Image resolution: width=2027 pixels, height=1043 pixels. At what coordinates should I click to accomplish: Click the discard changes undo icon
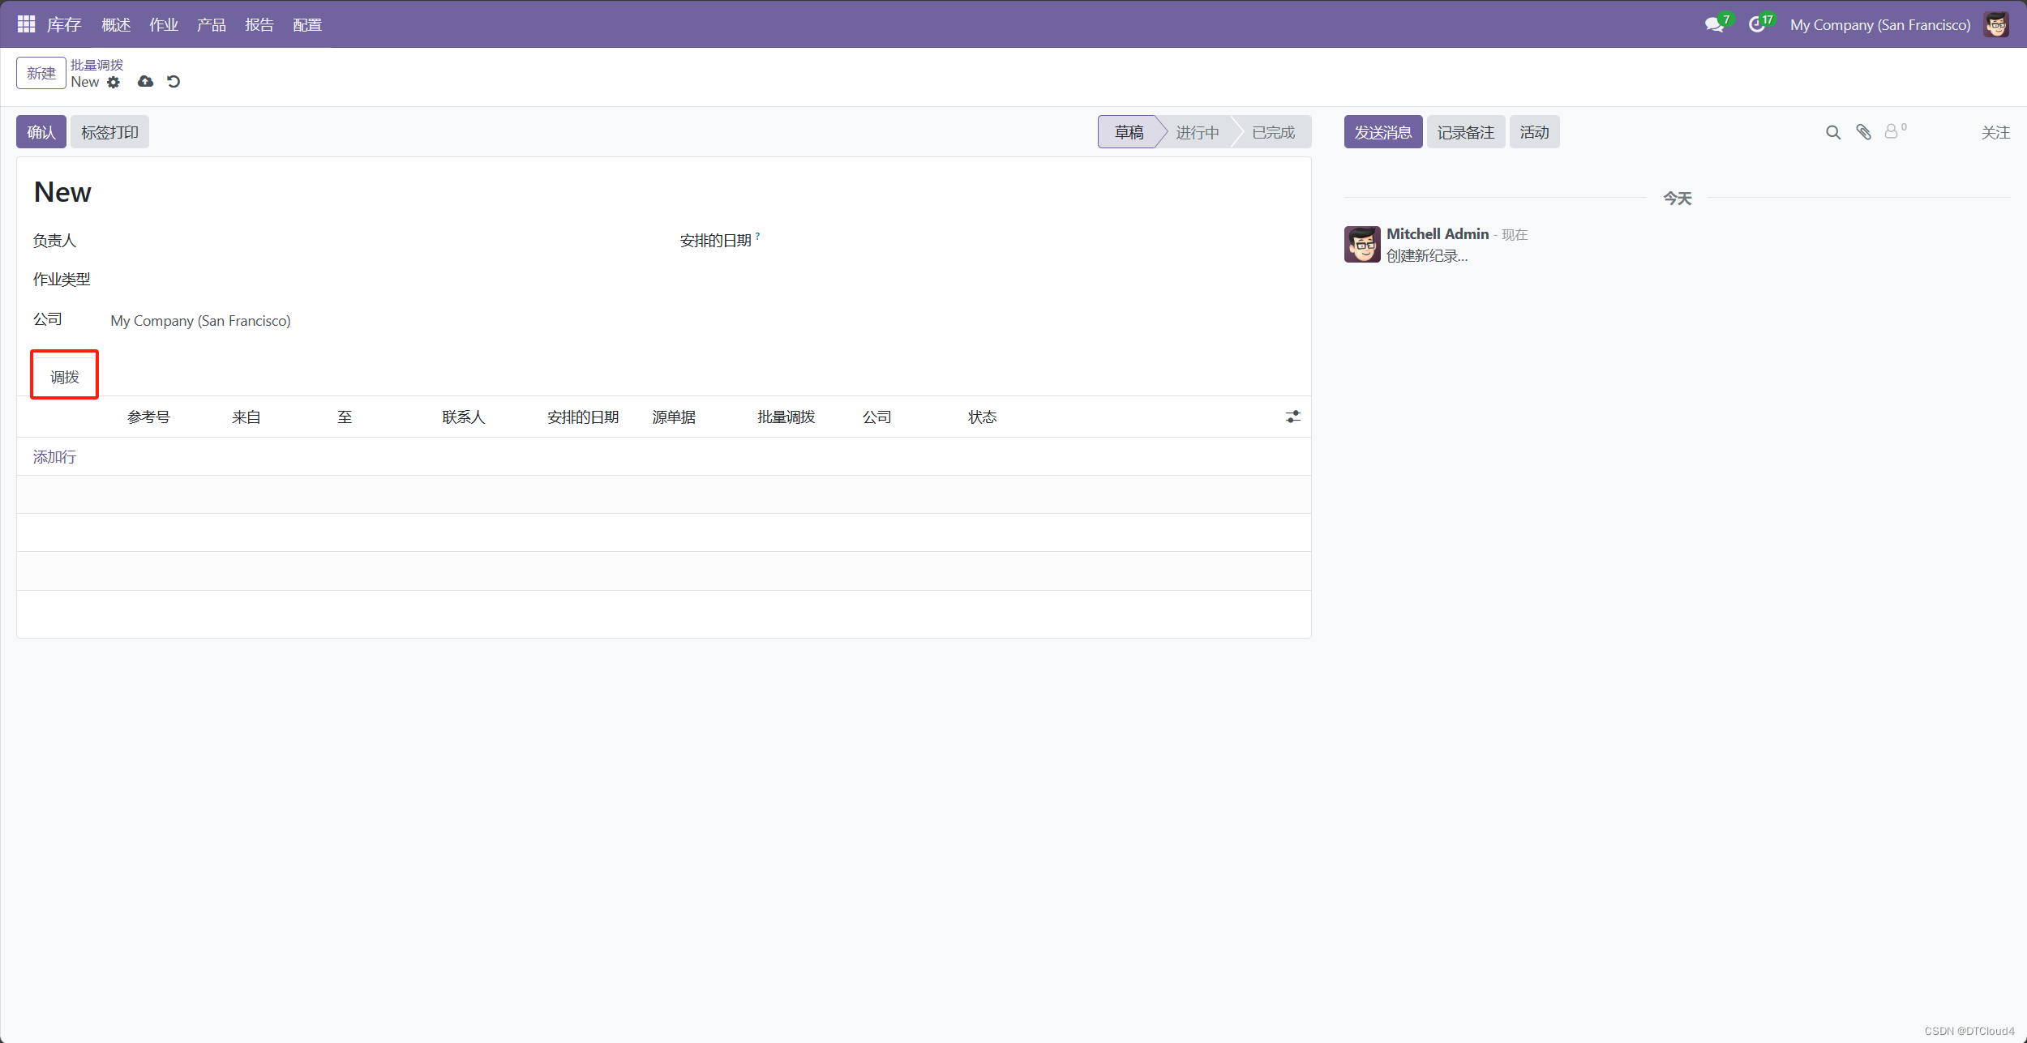click(x=174, y=82)
